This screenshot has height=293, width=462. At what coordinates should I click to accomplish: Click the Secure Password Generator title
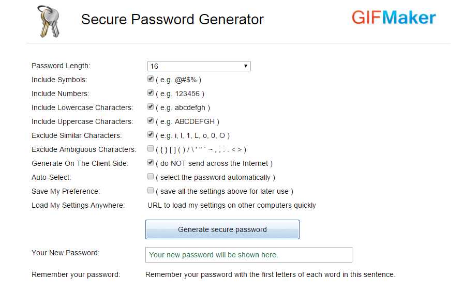(x=172, y=20)
